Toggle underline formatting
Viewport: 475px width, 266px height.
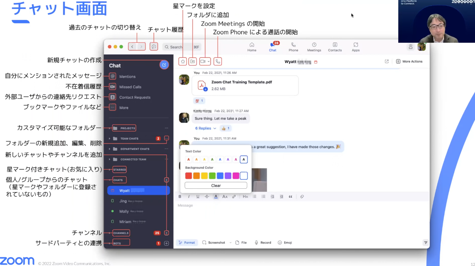pos(198,197)
